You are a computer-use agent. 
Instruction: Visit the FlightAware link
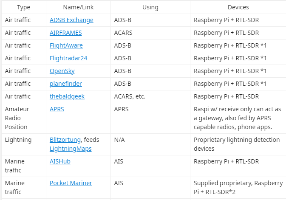click(x=66, y=45)
